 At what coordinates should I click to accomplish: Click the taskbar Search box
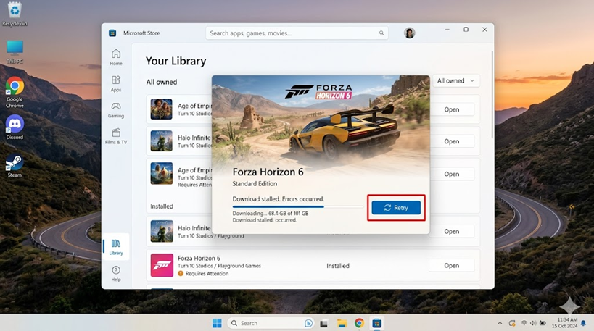pyautogui.click(x=271, y=323)
